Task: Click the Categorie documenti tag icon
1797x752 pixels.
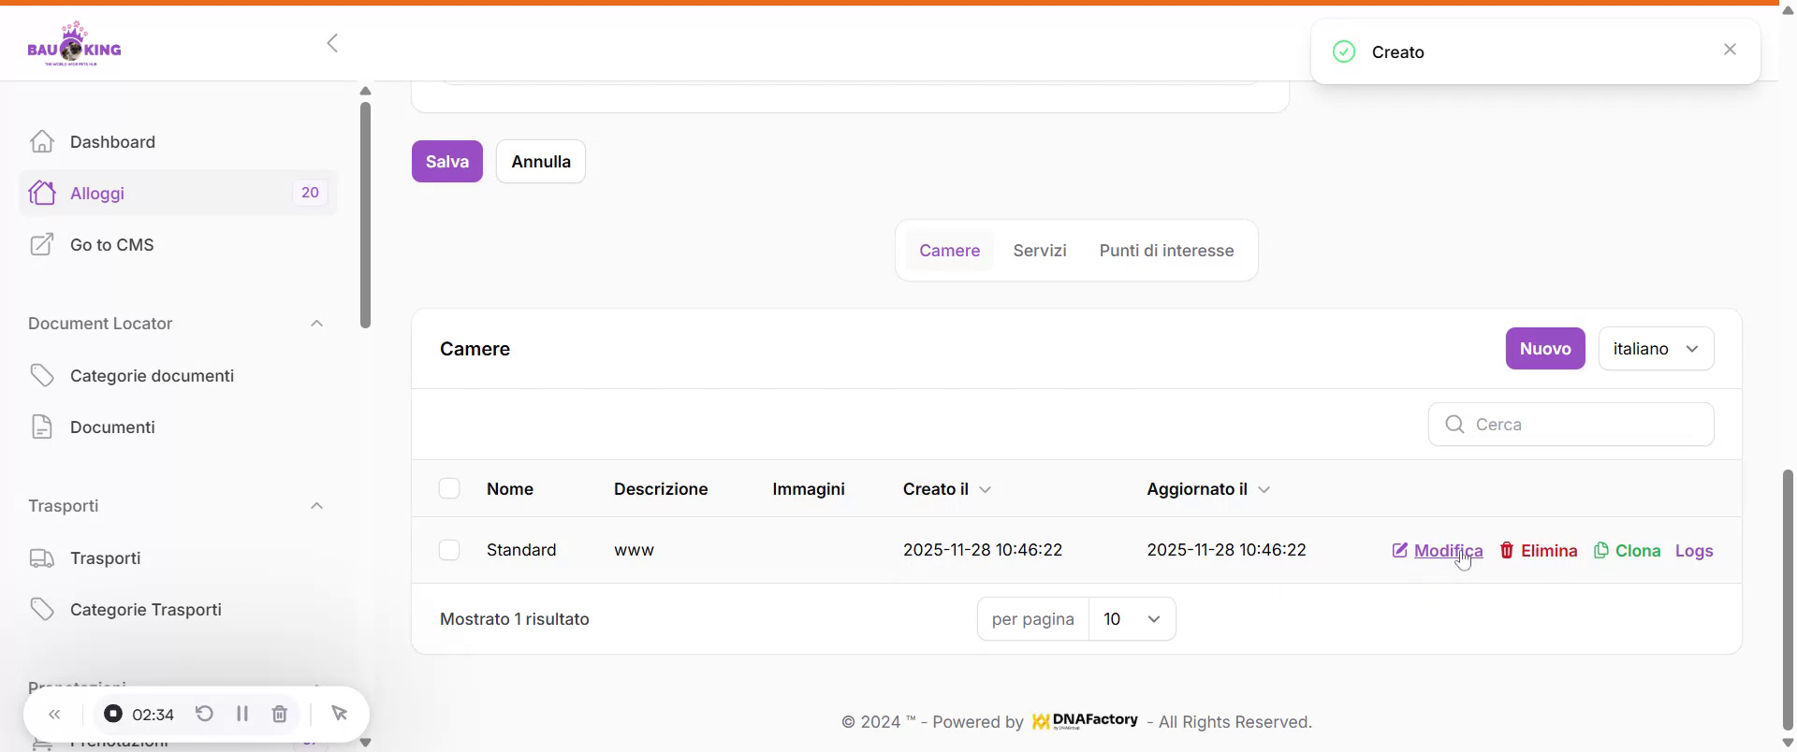Action: click(x=41, y=375)
